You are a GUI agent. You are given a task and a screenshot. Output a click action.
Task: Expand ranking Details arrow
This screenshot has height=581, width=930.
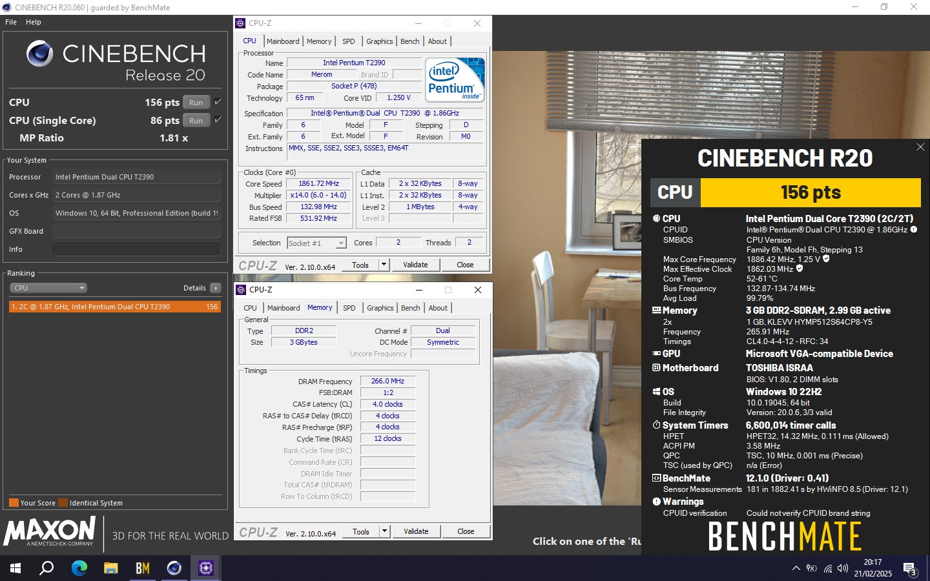(216, 288)
